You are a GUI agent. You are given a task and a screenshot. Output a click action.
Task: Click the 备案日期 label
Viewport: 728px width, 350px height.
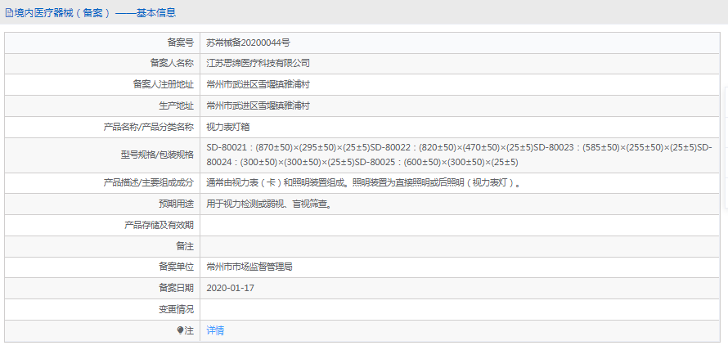176,288
